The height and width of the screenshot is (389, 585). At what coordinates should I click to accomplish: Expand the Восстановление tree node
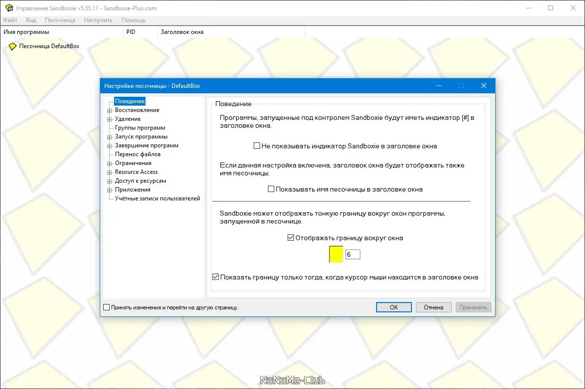(x=109, y=111)
